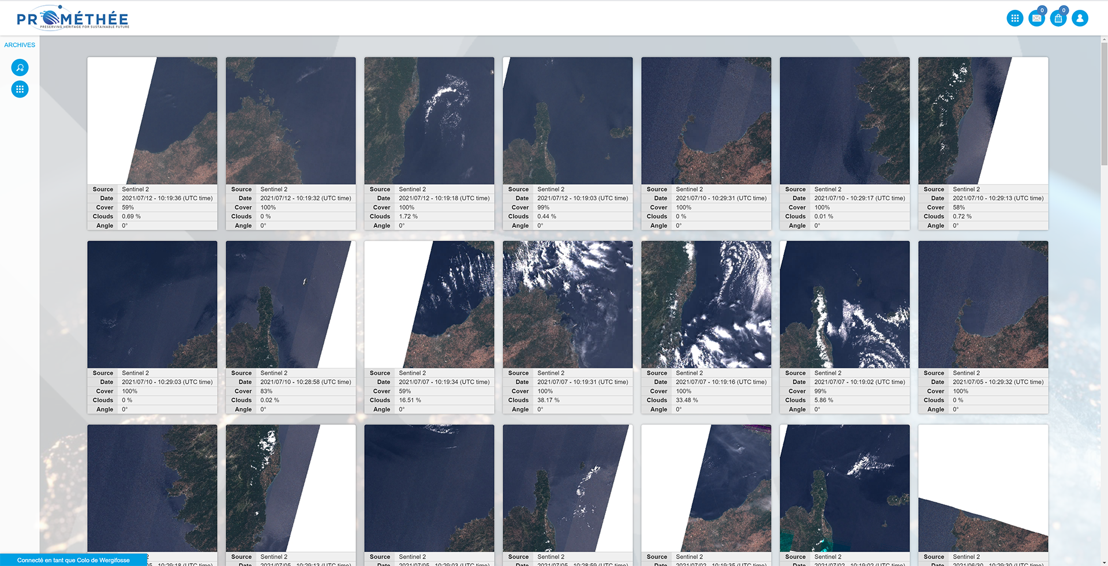This screenshot has width=1108, height=566.
Task: Open thumbnail dated 2021/07/07 - 10:19:31
Action: (x=568, y=305)
